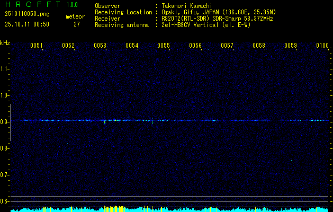Click the 0.7 kHz axis label
The image size is (333, 212).
[4, 175]
